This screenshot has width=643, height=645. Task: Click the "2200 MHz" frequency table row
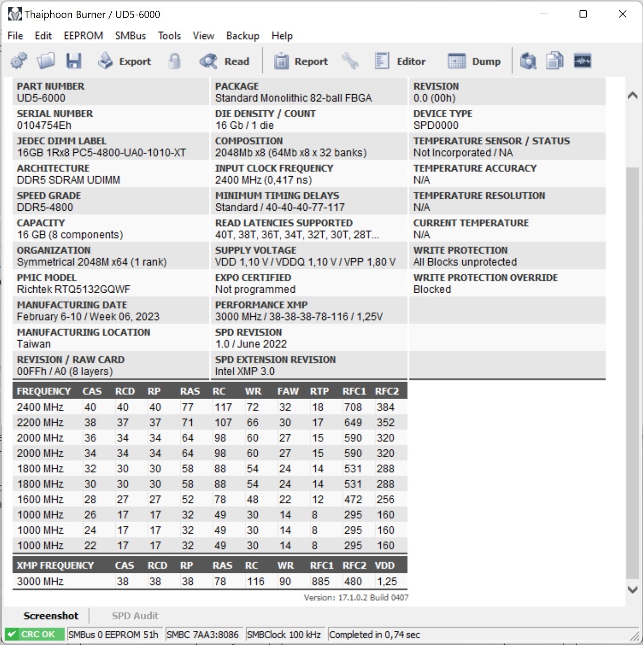(x=210, y=423)
